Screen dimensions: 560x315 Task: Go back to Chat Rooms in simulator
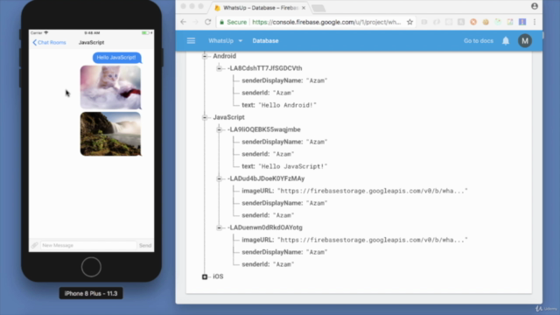[49, 43]
